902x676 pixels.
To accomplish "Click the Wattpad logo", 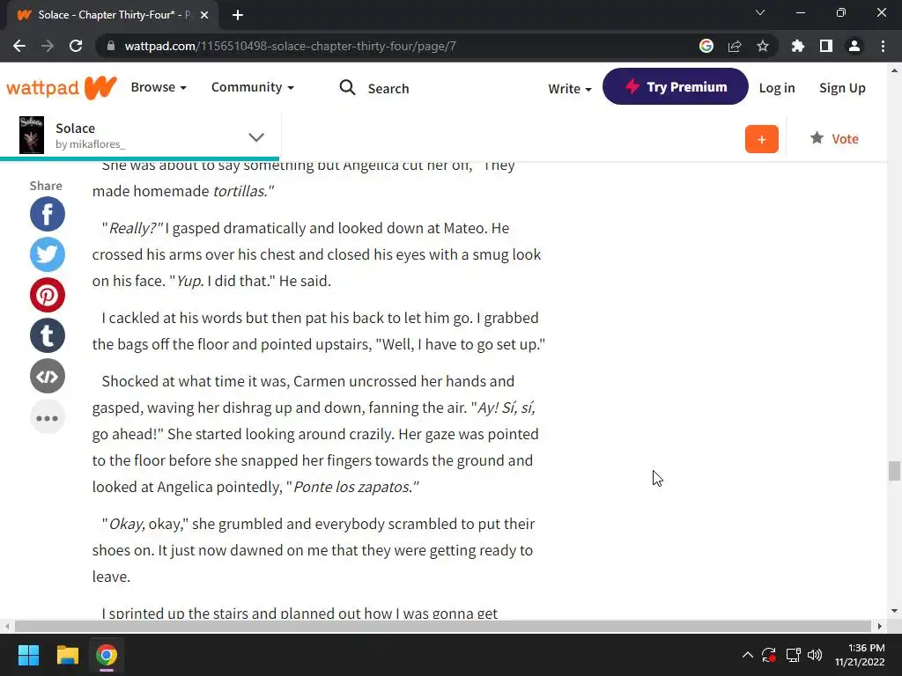I will [x=62, y=87].
